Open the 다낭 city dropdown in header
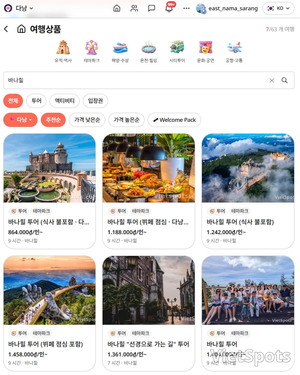 click(x=24, y=8)
